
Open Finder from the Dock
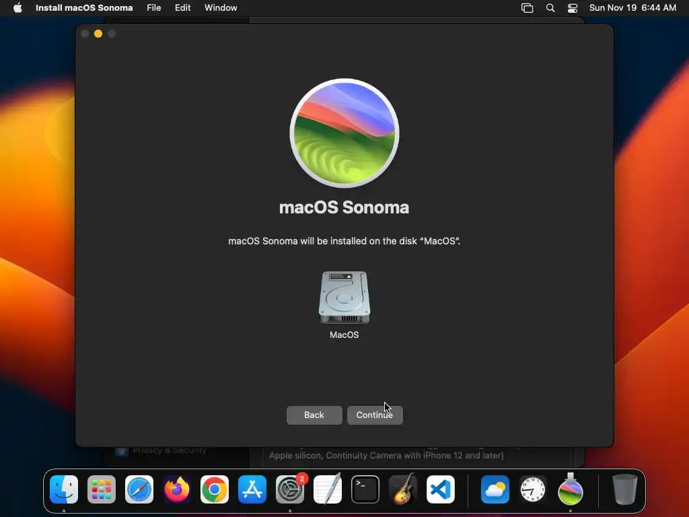[64, 489]
